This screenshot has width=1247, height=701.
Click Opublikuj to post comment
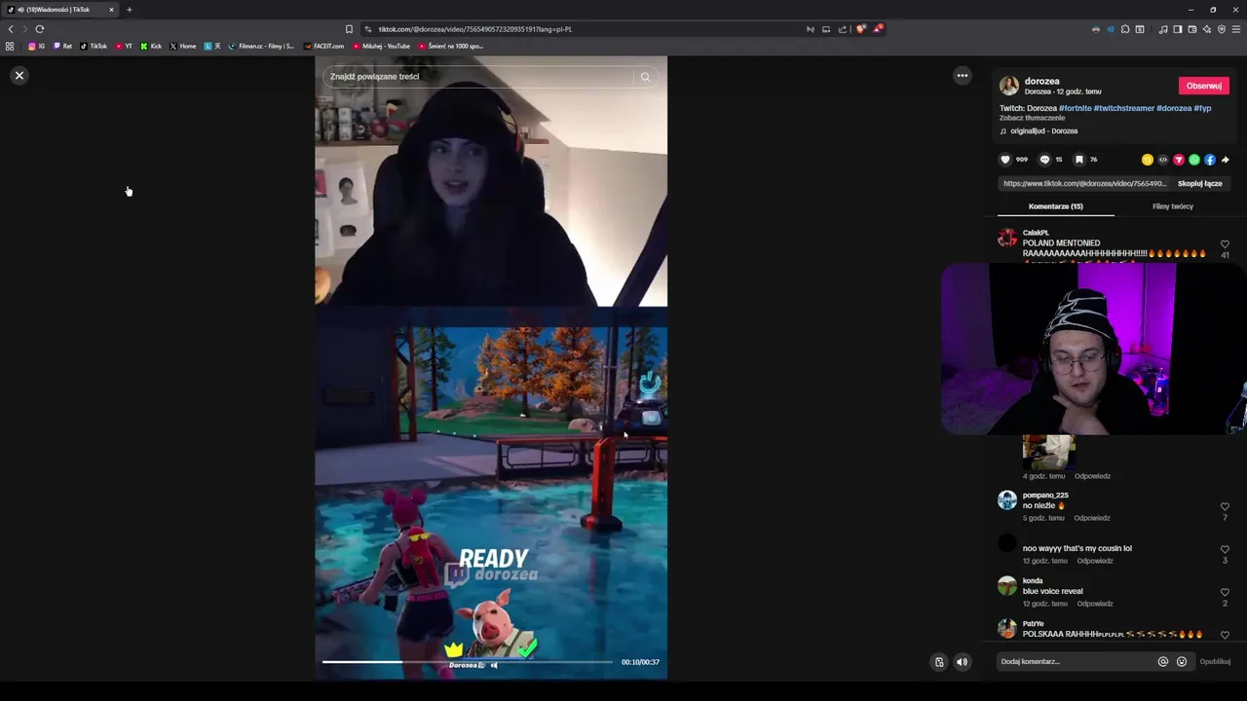1215,662
